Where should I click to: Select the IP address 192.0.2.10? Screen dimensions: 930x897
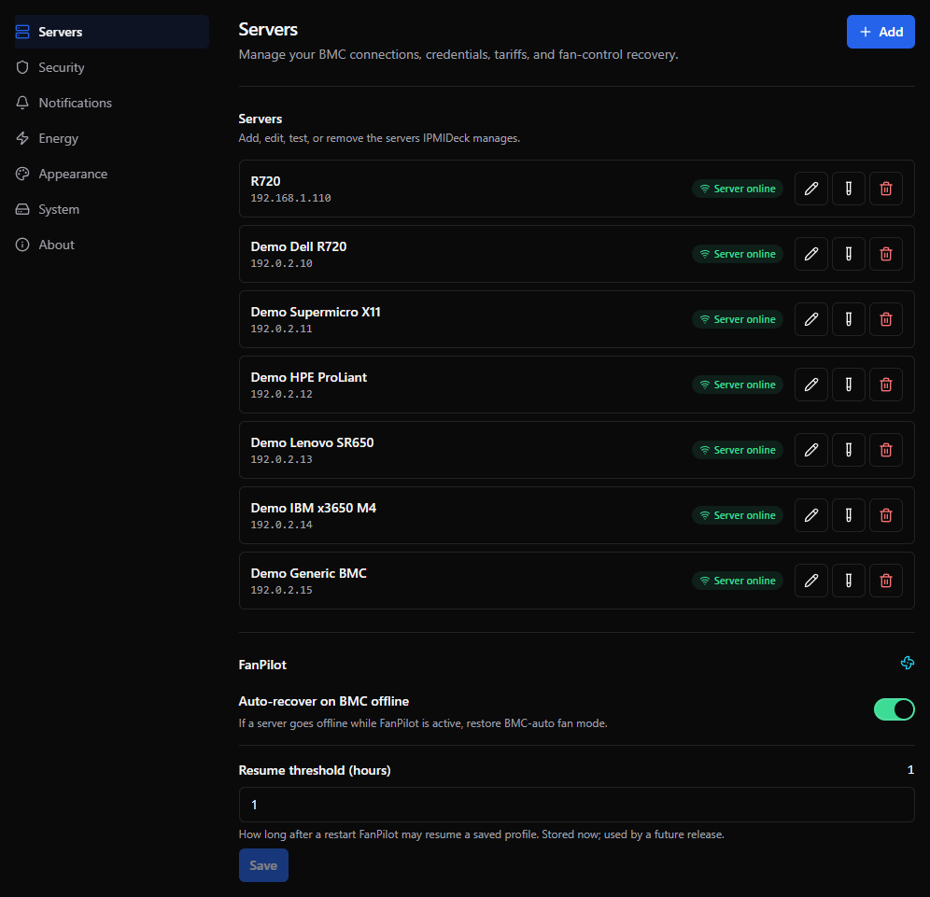point(281,263)
